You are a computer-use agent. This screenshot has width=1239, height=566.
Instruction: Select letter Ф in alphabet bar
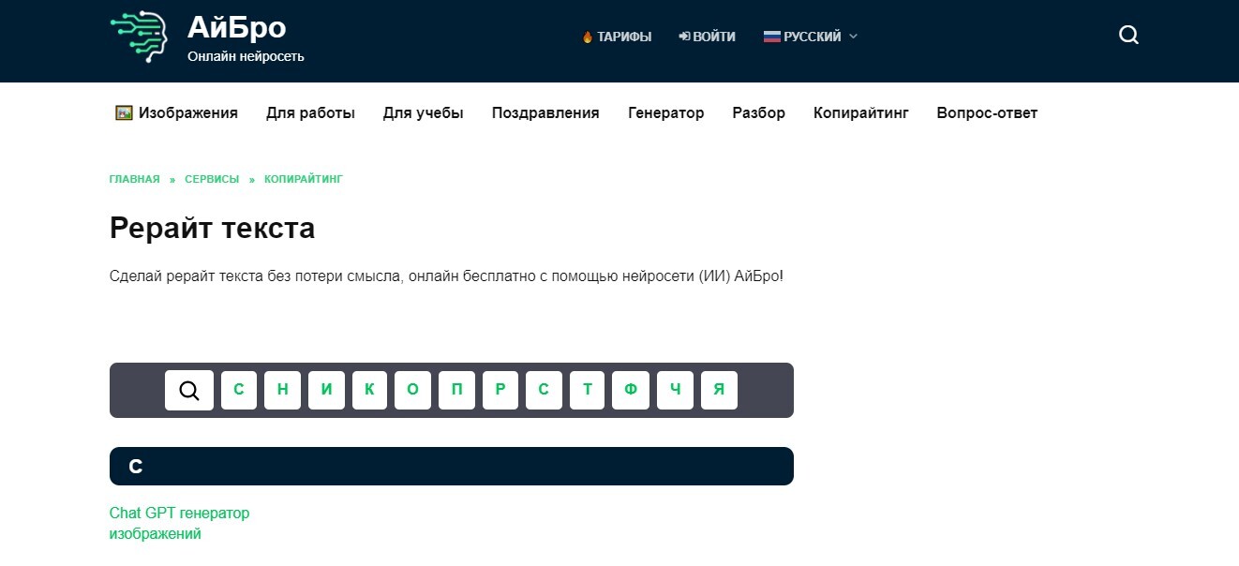pyautogui.click(x=631, y=391)
